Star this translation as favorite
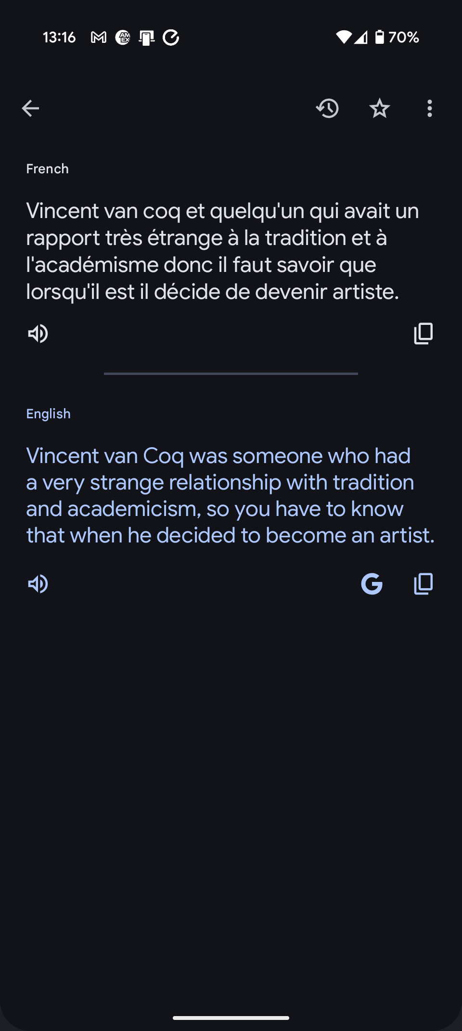 click(379, 108)
